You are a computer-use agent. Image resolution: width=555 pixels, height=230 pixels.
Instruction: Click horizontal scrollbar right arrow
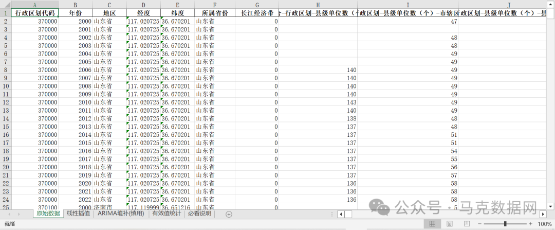pyautogui.click(x=543, y=214)
